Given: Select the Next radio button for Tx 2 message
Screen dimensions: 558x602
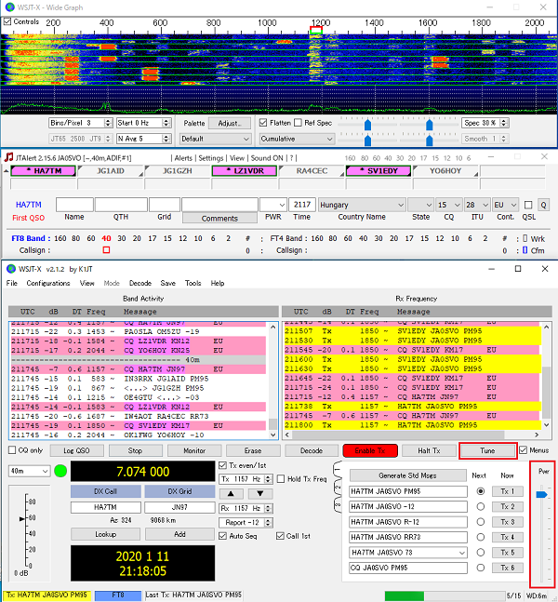Looking at the screenshot, I should [480, 506].
